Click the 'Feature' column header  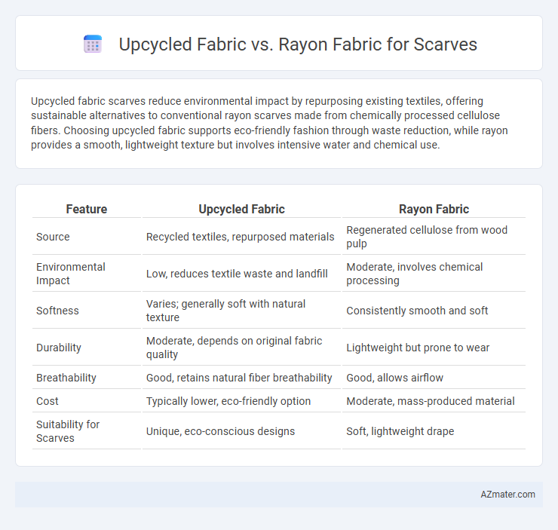(87, 209)
